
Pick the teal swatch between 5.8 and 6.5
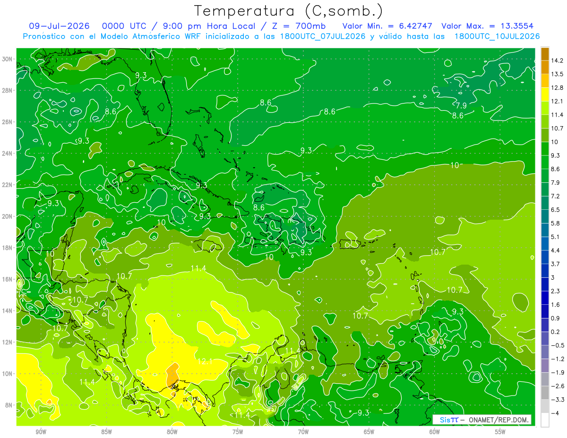pos(545,216)
